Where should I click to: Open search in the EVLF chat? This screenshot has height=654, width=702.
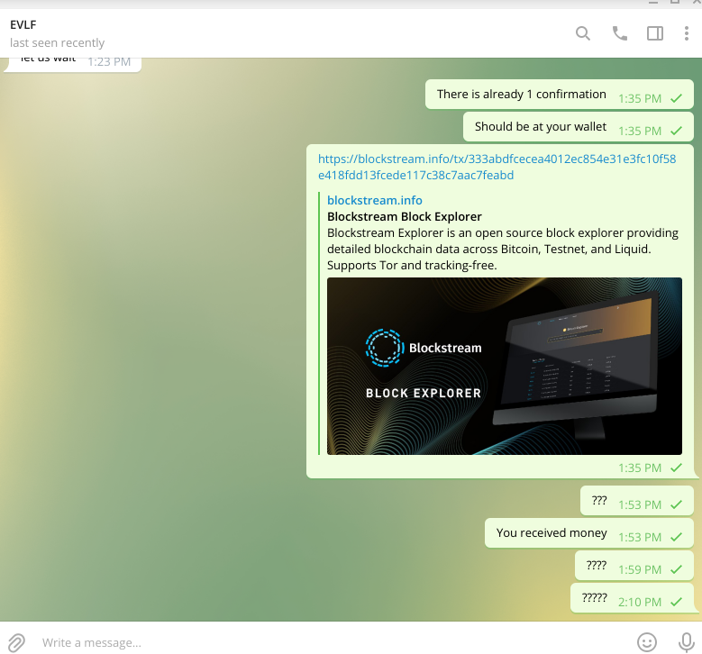(x=582, y=33)
